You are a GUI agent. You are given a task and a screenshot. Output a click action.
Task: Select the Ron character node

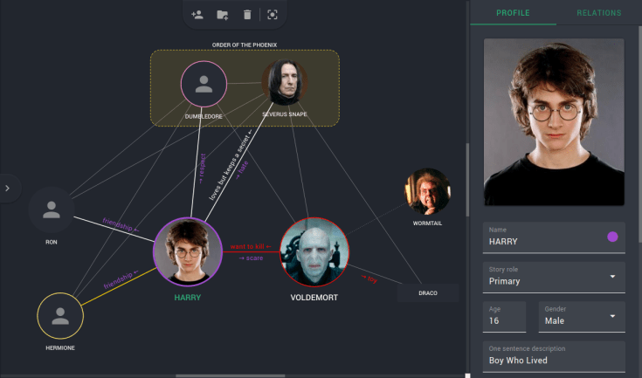click(x=52, y=210)
